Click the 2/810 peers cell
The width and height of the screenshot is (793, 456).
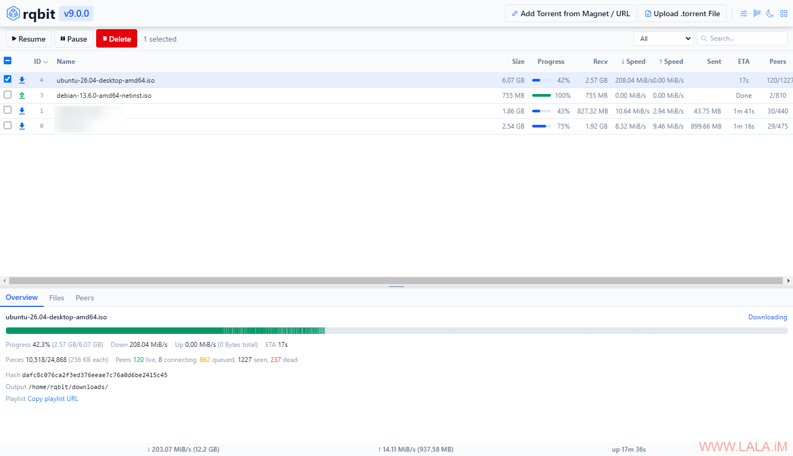778,96
